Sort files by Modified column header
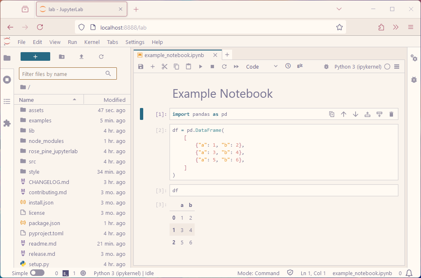Screen dimensions: 421x278 pyautogui.click(x=107, y=100)
